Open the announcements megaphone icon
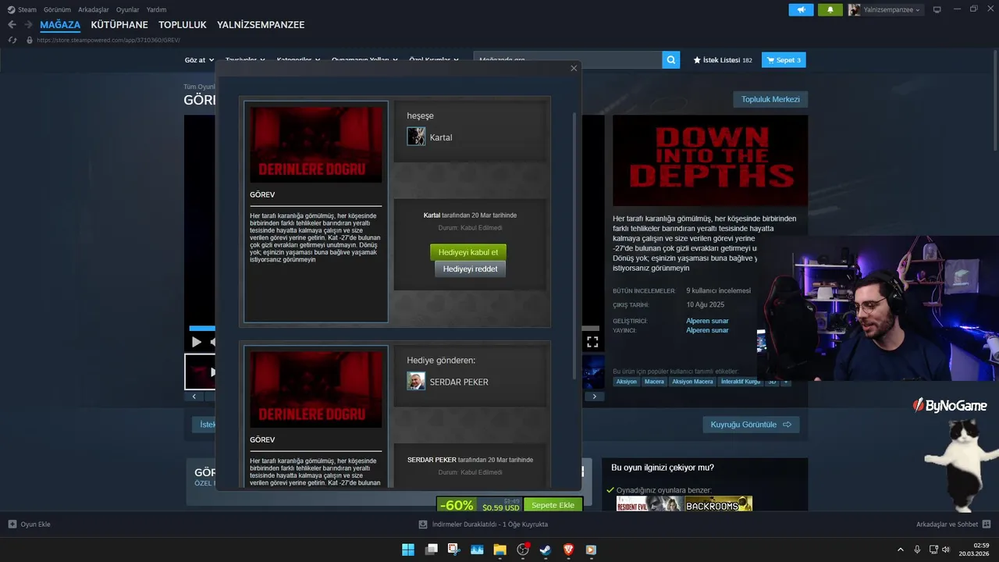Image resolution: width=999 pixels, height=562 pixels. point(801,9)
